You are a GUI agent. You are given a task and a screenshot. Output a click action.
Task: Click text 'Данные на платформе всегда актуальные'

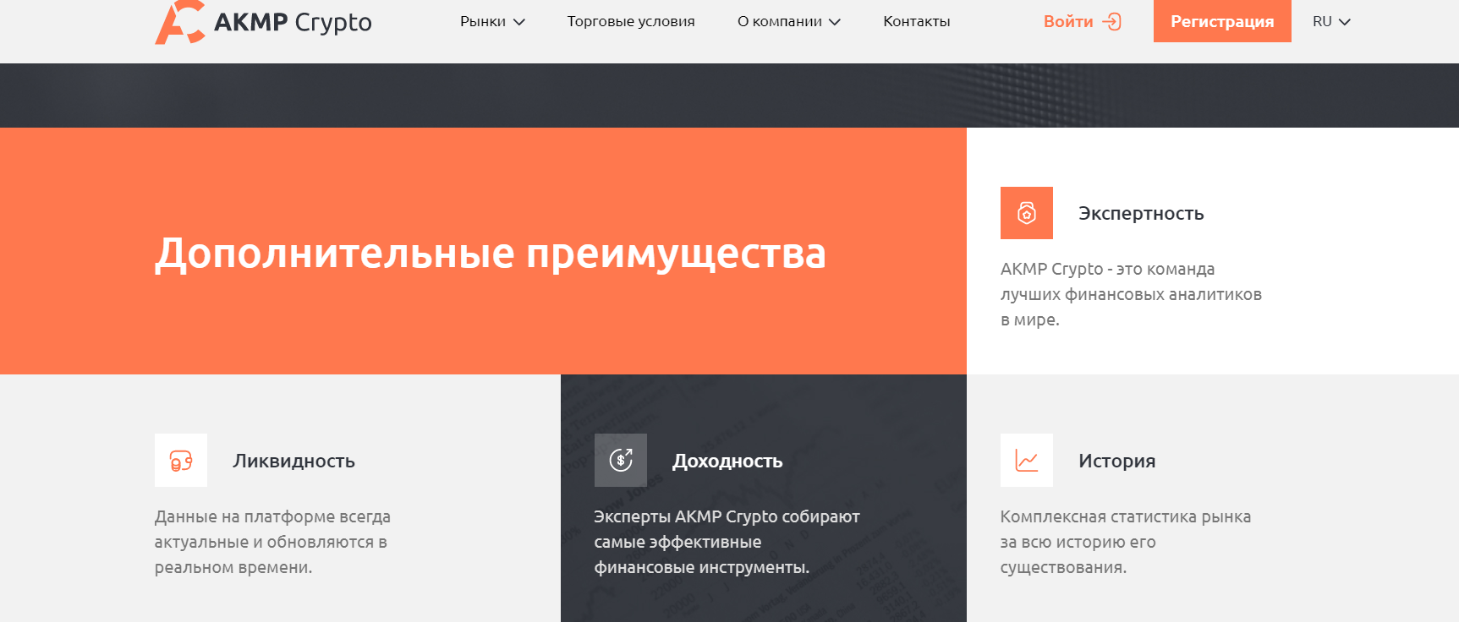pos(272,529)
